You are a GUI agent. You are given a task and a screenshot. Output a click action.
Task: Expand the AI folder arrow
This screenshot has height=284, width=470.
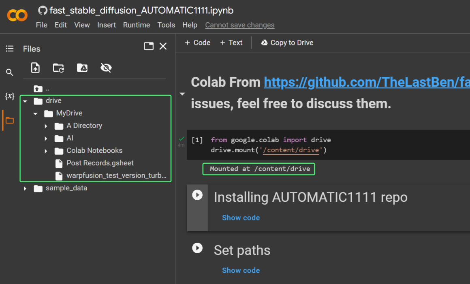[46, 139]
